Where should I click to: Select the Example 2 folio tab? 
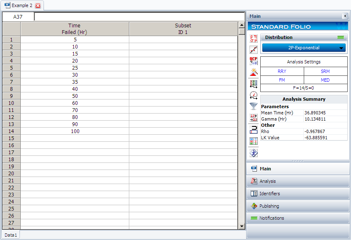click(x=22, y=5)
